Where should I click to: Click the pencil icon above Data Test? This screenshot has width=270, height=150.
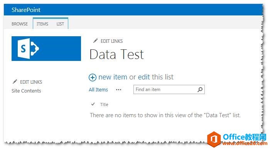click(95, 41)
